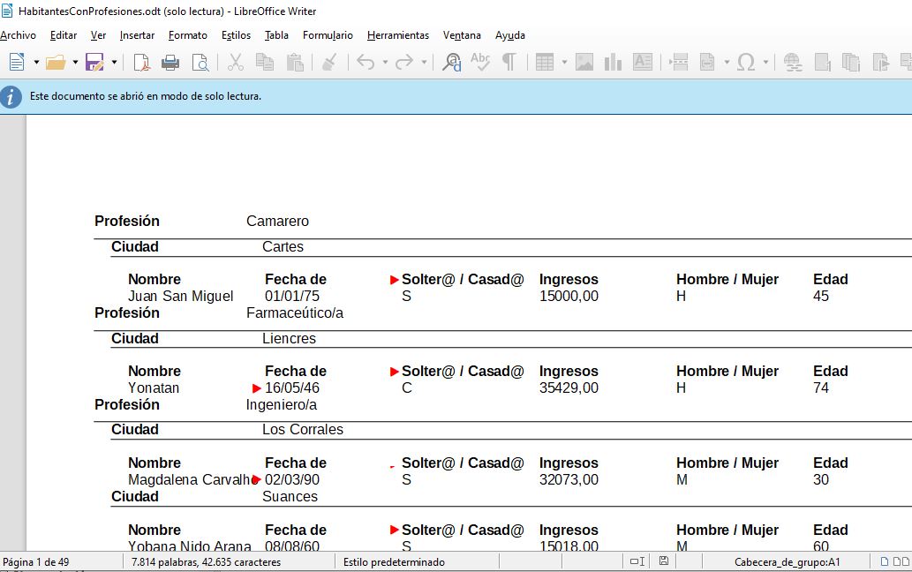
Task: Click the document save status indicator
Action: click(x=664, y=561)
